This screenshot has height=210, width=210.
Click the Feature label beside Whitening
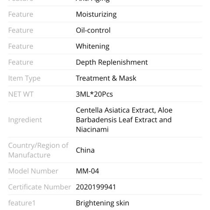coord(21,46)
